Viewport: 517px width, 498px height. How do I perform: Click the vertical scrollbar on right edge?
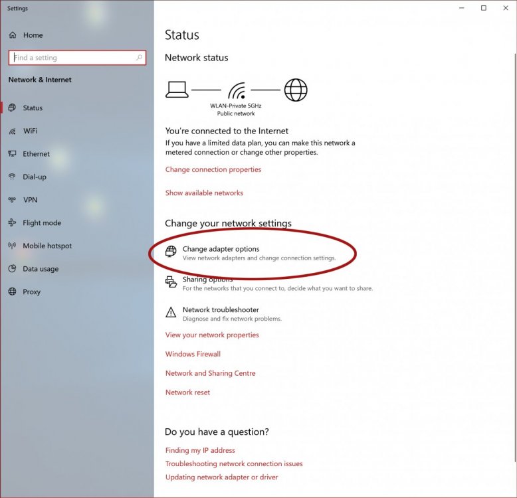pyautogui.click(x=515, y=257)
